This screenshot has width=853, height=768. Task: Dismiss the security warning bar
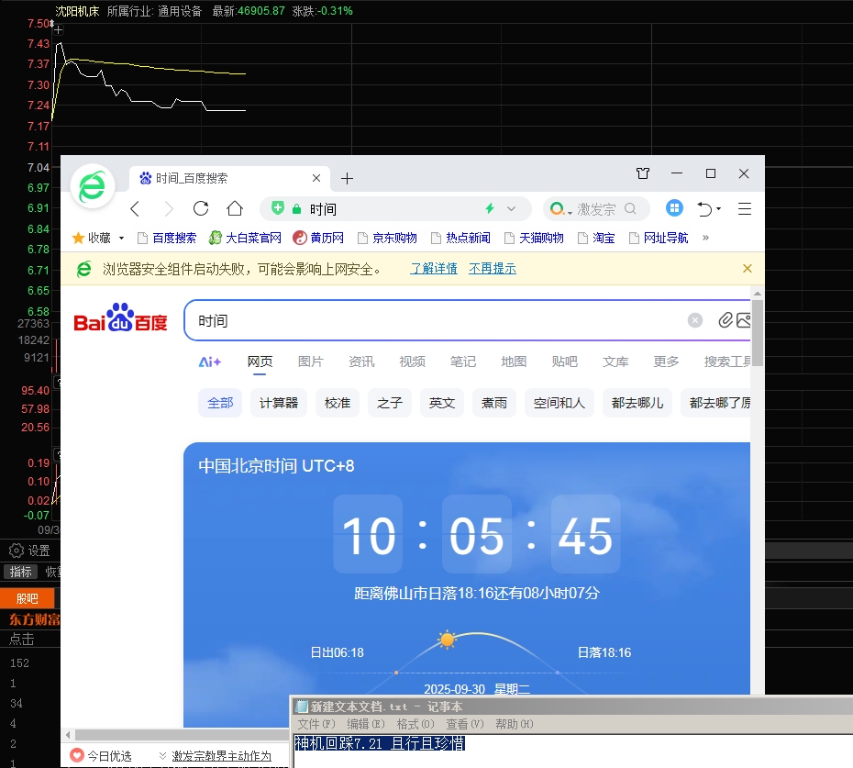click(x=748, y=268)
